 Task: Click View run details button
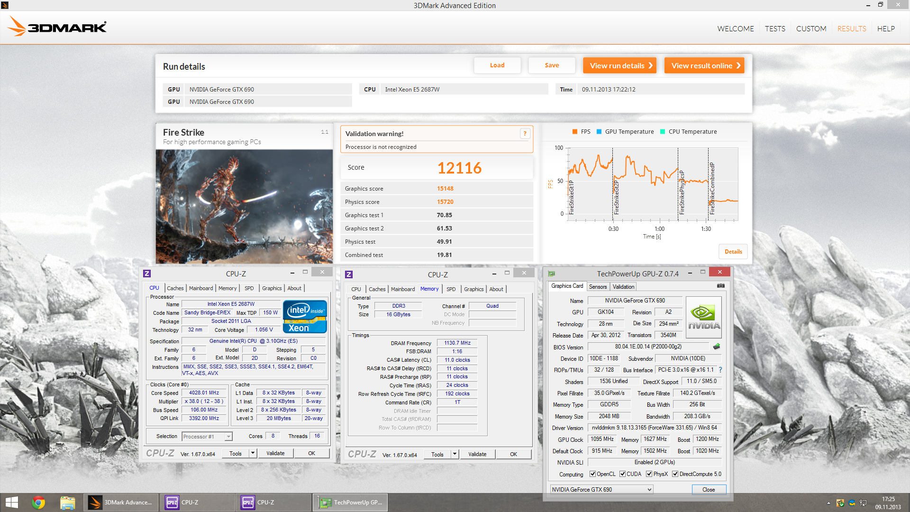(x=619, y=65)
